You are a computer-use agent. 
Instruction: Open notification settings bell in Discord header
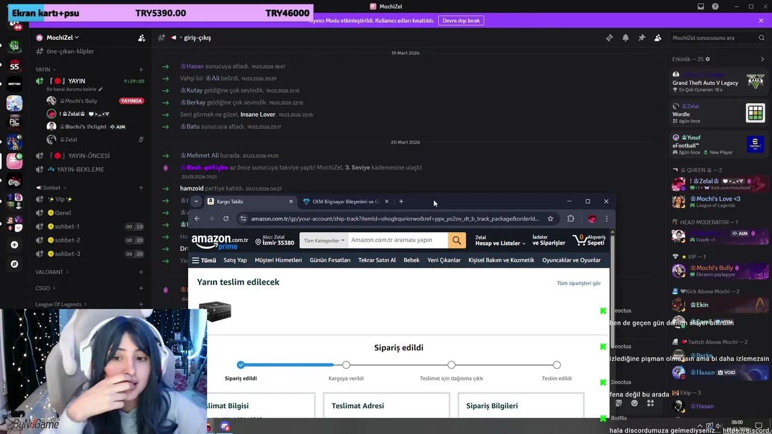[x=625, y=37]
